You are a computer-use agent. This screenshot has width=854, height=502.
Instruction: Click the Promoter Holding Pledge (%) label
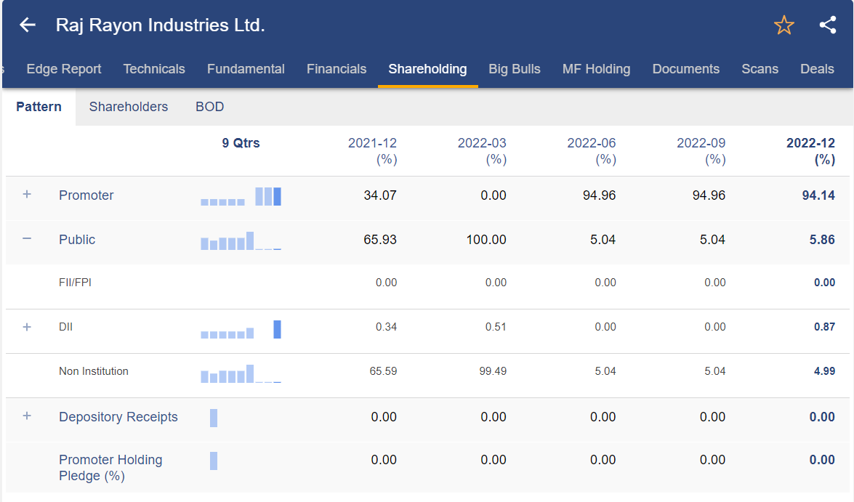(110, 468)
